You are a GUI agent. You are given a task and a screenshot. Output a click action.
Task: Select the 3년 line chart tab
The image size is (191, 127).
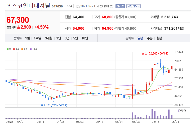67,38
